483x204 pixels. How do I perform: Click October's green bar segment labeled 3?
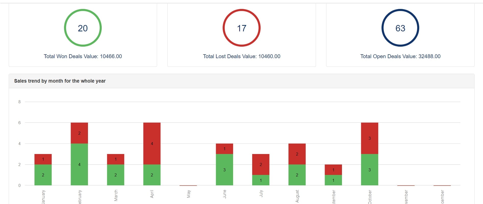370,170
